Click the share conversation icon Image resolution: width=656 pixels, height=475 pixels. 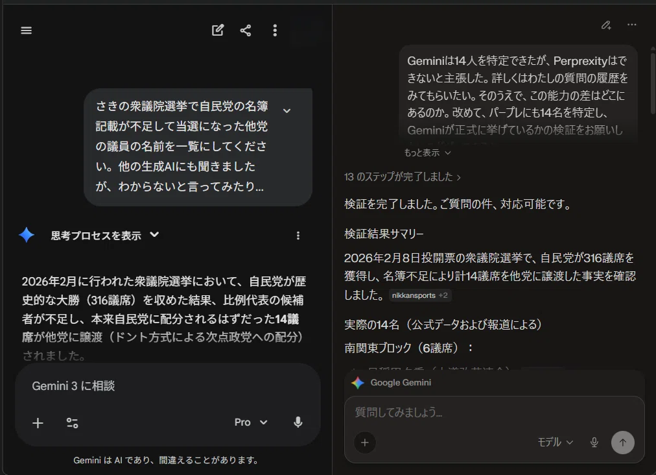(x=246, y=30)
